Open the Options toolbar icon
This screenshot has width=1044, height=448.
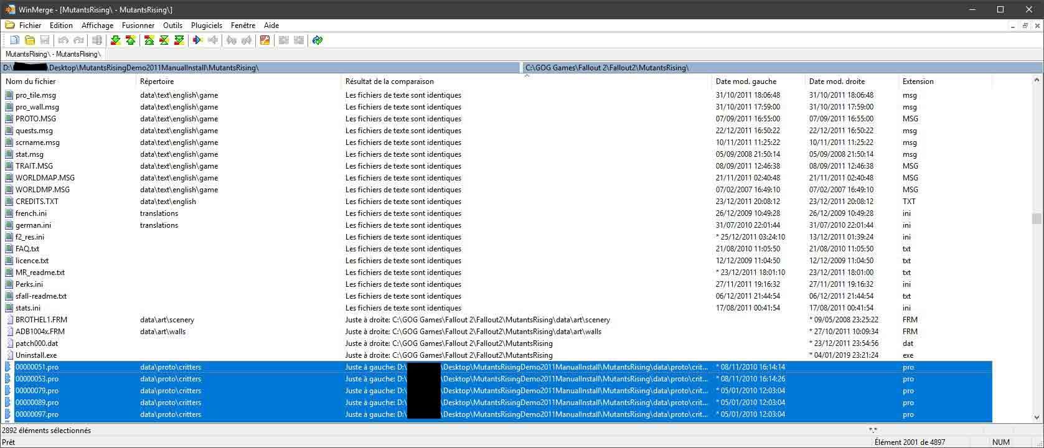(265, 40)
